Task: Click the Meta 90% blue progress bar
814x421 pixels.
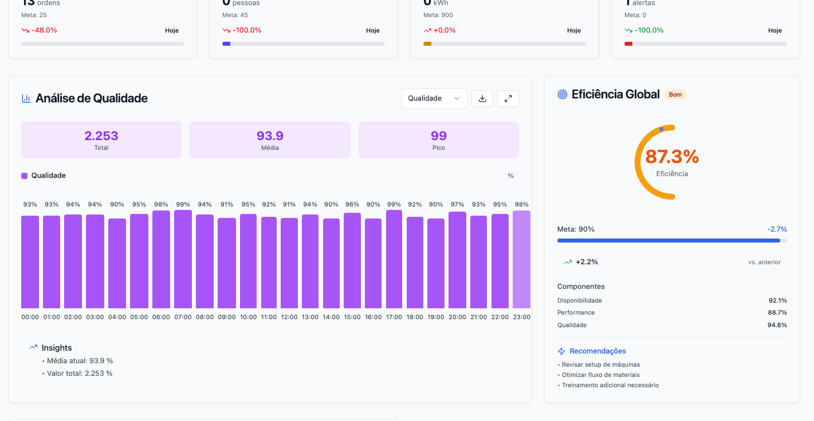Action: [x=668, y=241]
